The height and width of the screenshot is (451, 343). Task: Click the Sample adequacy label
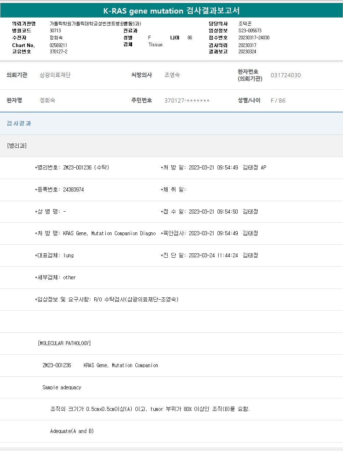pos(62,387)
